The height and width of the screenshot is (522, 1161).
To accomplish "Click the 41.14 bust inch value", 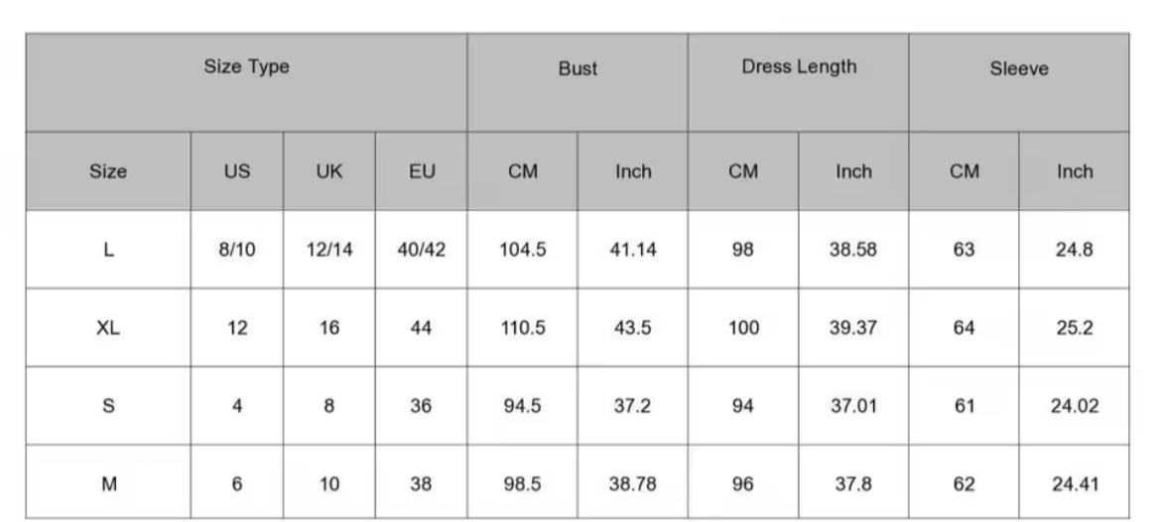I will pos(633,250).
